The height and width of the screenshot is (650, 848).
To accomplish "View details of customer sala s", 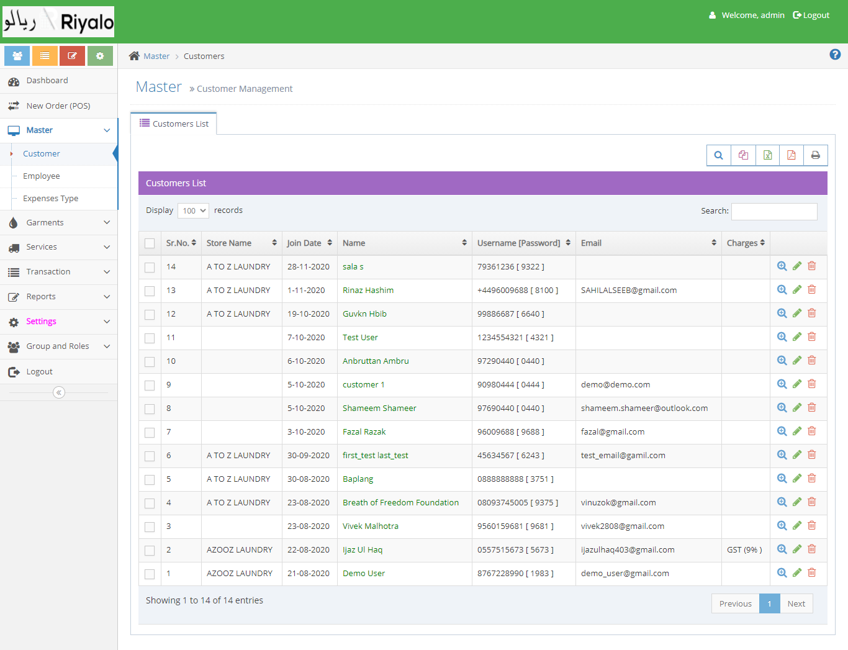I will tap(782, 266).
